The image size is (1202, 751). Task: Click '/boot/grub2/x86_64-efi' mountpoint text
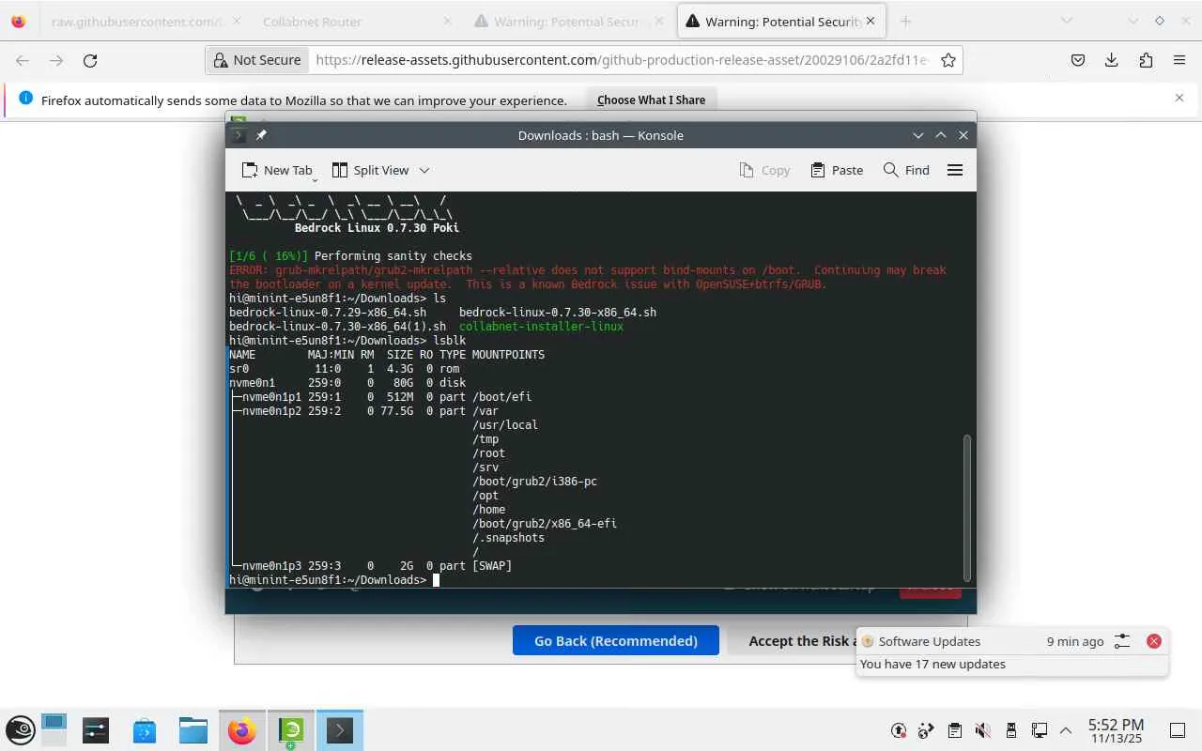tap(545, 523)
